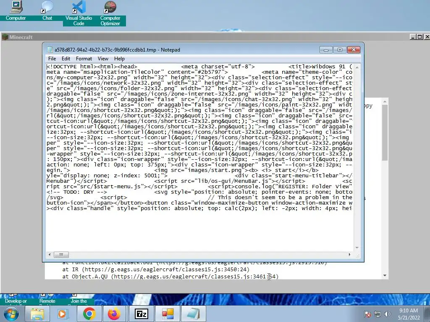The image size is (430, 322).
Task: Click the 'src="images/start.png"' text
Action: (208, 170)
